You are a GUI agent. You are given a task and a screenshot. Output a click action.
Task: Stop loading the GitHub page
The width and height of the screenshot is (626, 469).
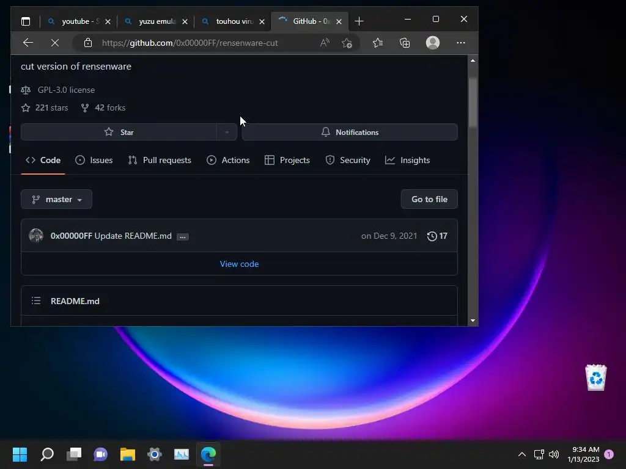(55, 43)
